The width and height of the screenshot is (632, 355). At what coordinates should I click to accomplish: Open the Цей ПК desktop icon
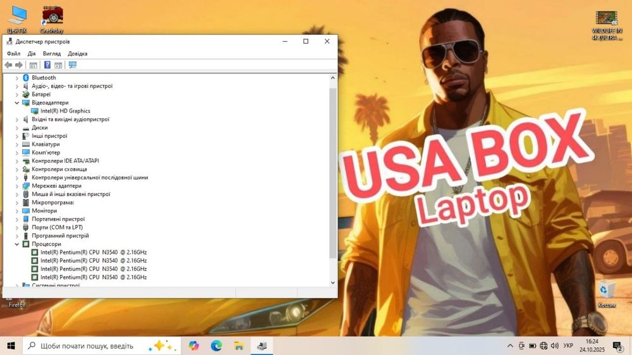[x=17, y=19]
